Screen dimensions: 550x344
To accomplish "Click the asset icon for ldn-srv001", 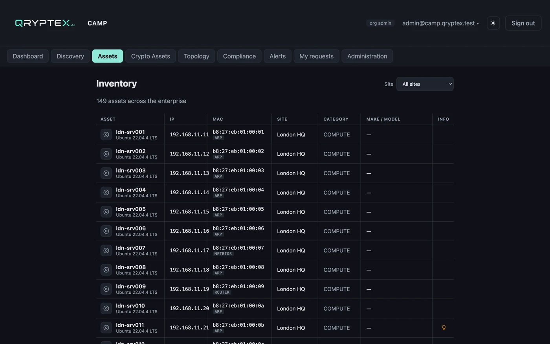I will pos(106,134).
